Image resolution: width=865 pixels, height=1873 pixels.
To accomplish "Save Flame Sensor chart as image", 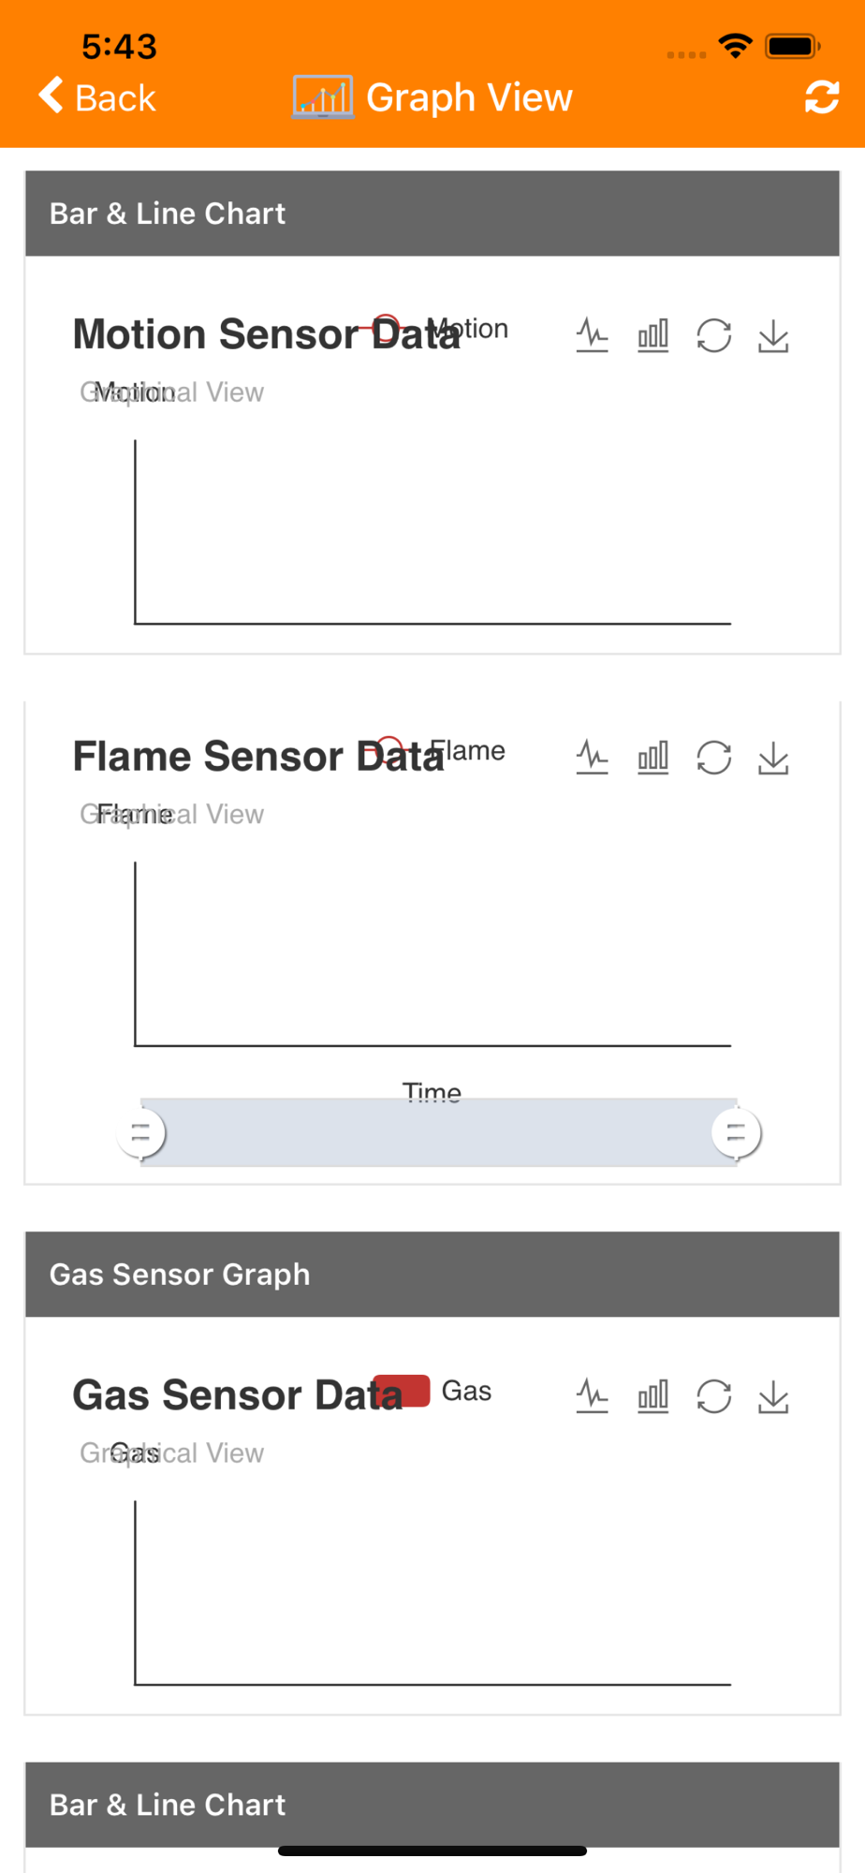I will 773,757.
